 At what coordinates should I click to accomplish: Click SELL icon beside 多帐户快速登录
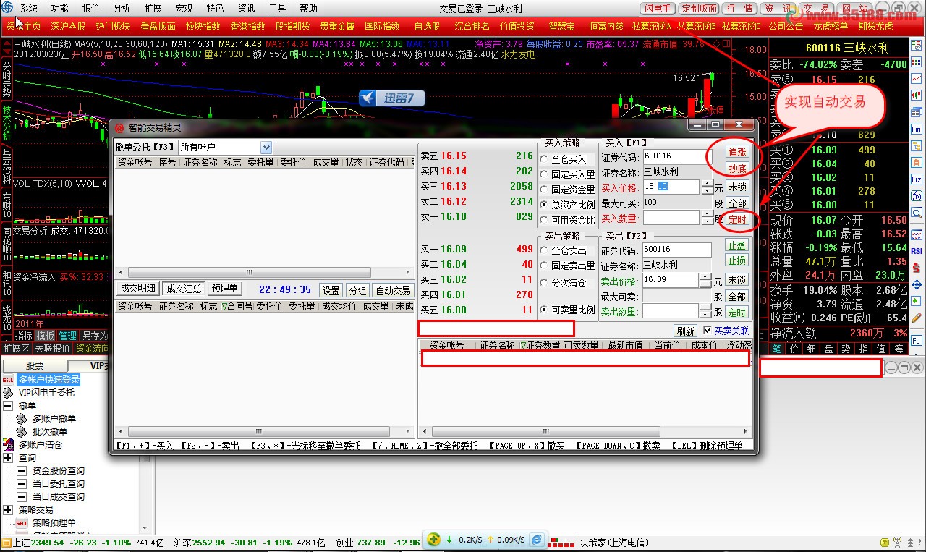pyautogui.click(x=8, y=379)
